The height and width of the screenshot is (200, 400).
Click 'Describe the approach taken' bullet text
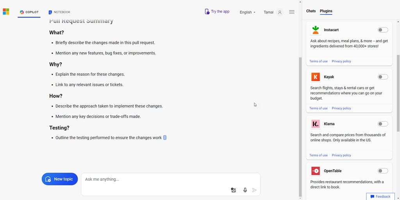(109, 106)
